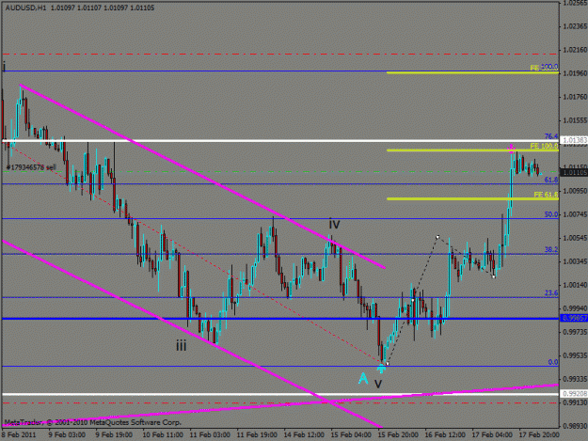Select the wave label 'iv' near the channel top
The image size is (588, 441).
[x=334, y=224]
